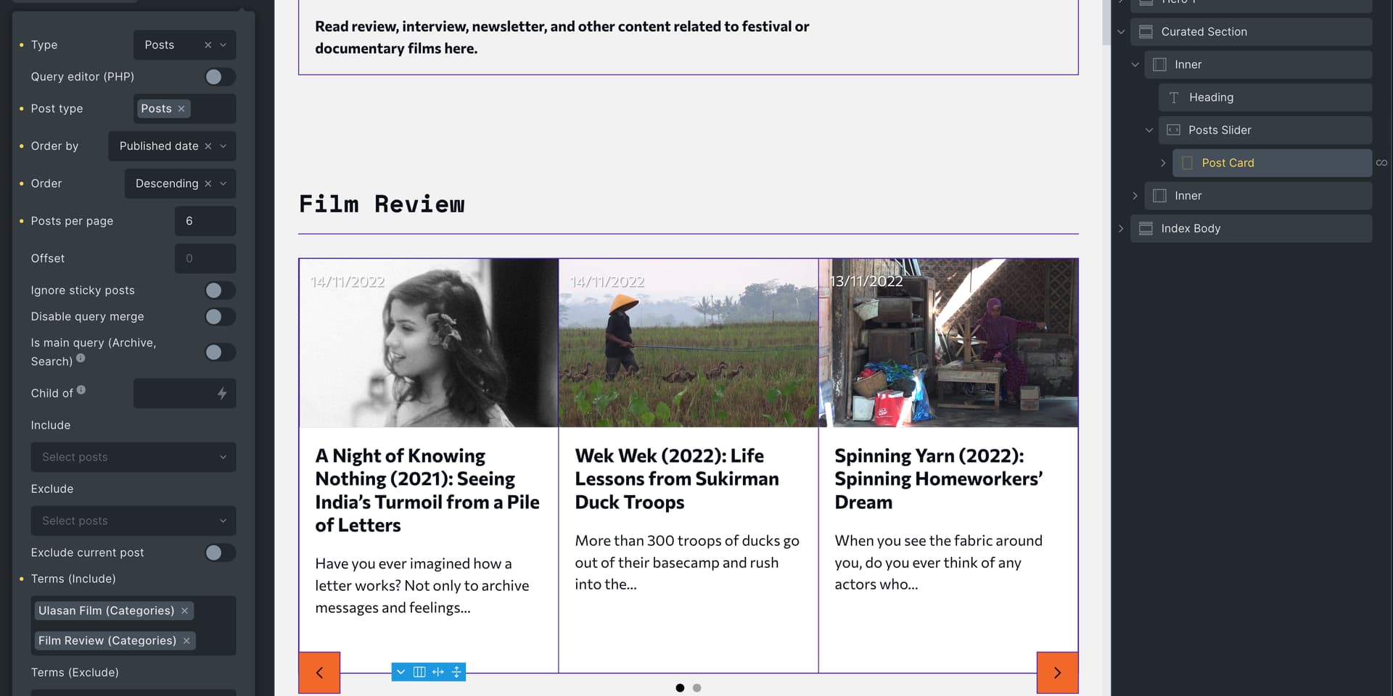Click the Index Body section icon
Viewport: 1393px width, 696px height.
pyautogui.click(x=1146, y=228)
